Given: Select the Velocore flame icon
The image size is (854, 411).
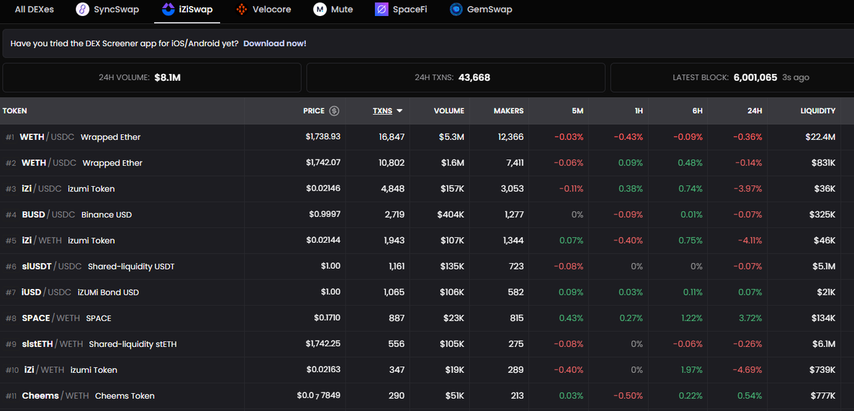Looking at the screenshot, I should tap(241, 9).
